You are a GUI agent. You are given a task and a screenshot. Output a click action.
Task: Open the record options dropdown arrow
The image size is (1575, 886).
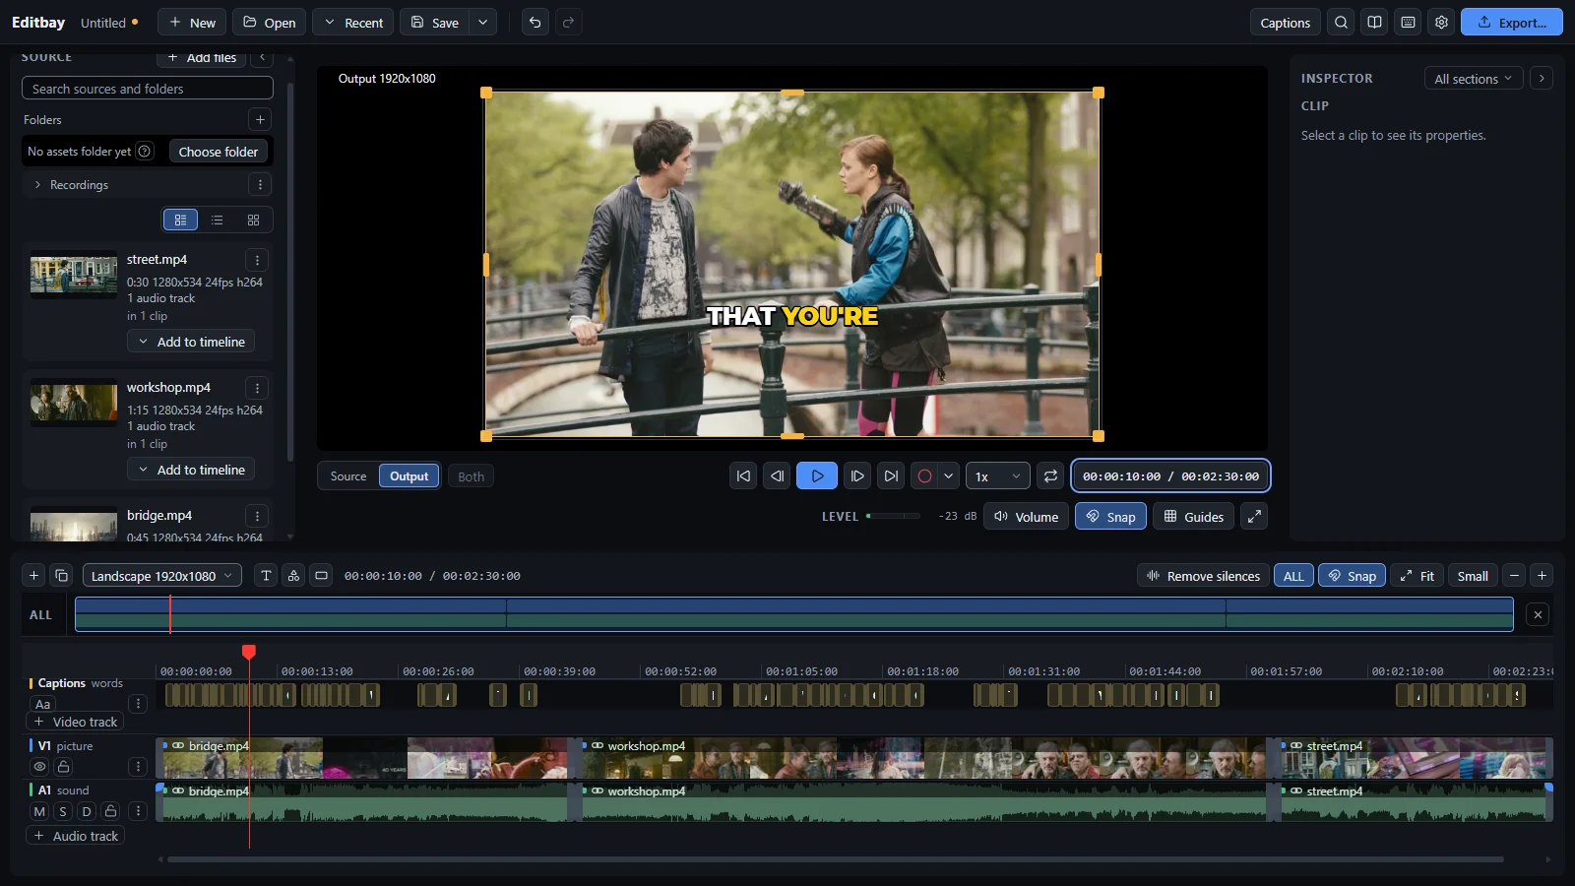(949, 476)
